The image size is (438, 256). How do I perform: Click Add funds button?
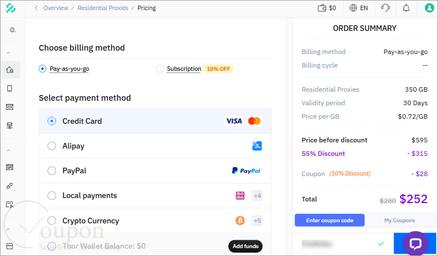246,246
